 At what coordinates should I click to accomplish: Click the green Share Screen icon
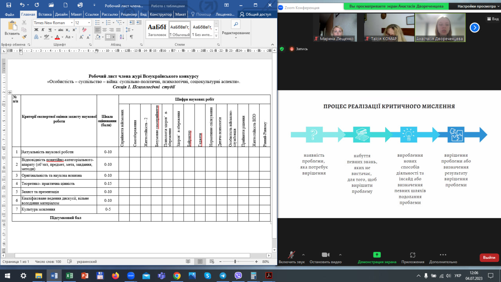377,255
